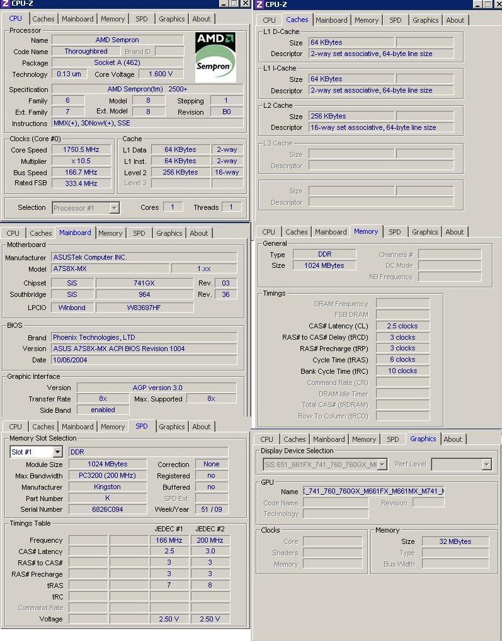
Task: Open the About tab above the General memory group
Action: (455, 232)
